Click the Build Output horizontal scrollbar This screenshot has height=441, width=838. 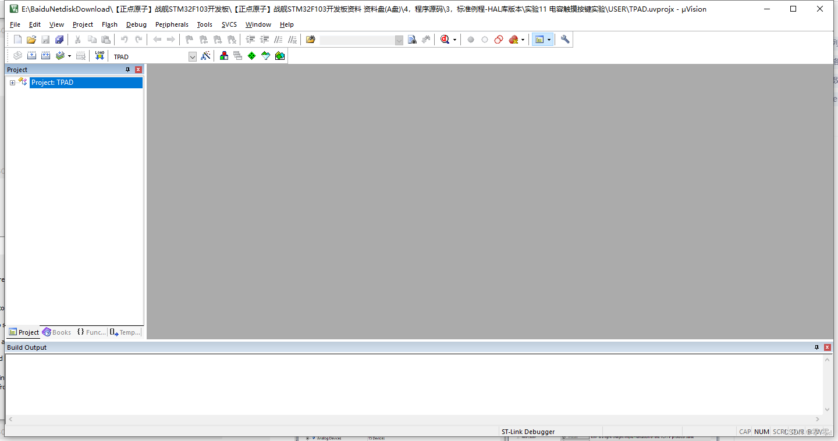coord(414,419)
